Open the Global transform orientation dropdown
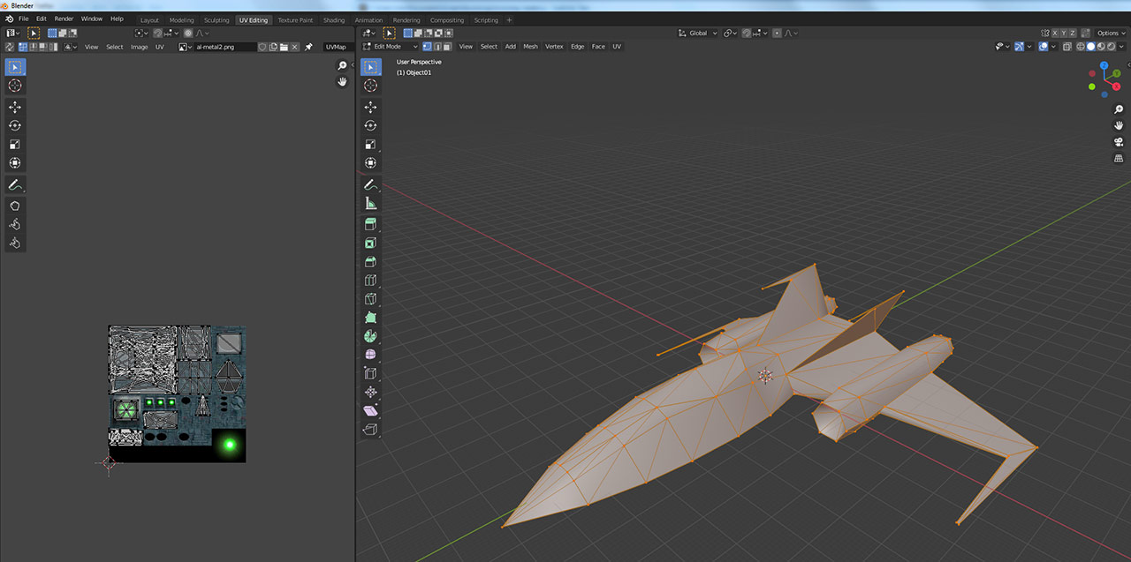This screenshot has width=1131, height=562. pos(696,33)
